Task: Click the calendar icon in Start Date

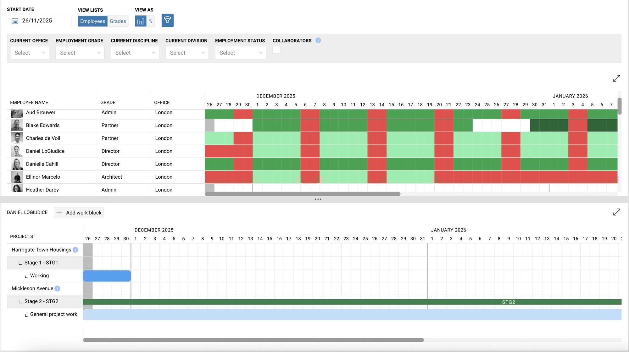Action: (x=15, y=21)
